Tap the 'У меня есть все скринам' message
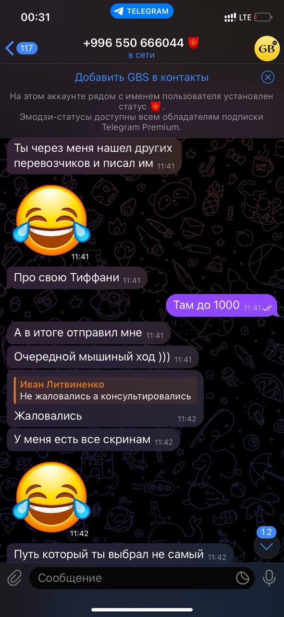This screenshot has width=284, height=617. pyautogui.click(x=94, y=440)
